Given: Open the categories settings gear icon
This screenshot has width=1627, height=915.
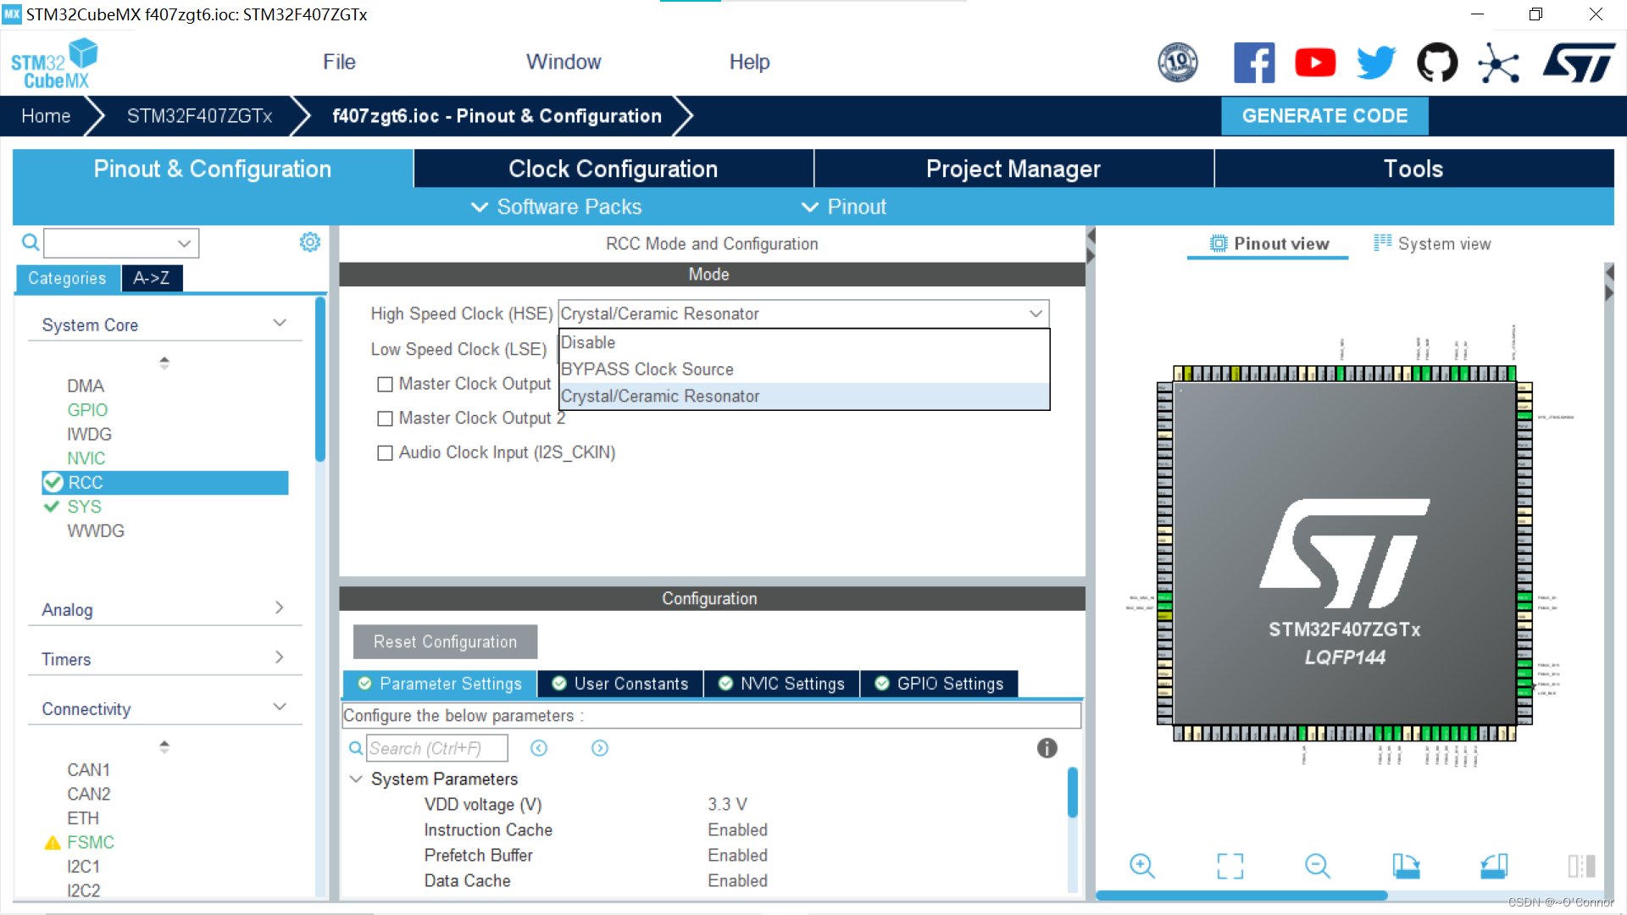Looking at the screenshot, I should [310, 242].
